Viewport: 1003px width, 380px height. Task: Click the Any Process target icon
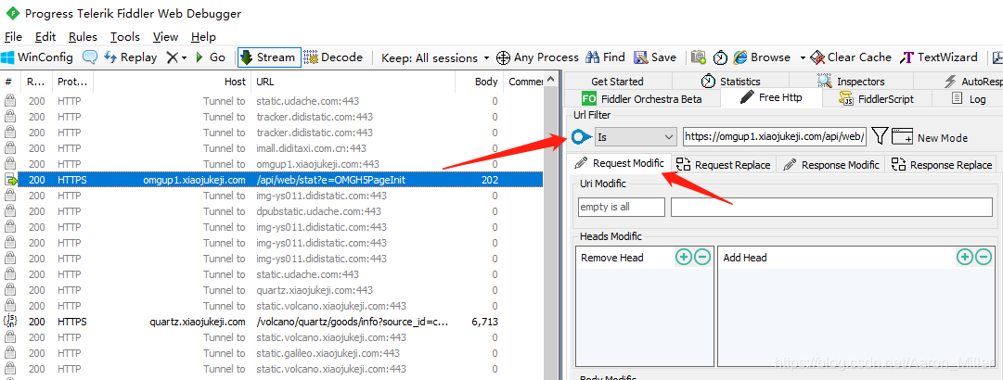coord(504,57)
